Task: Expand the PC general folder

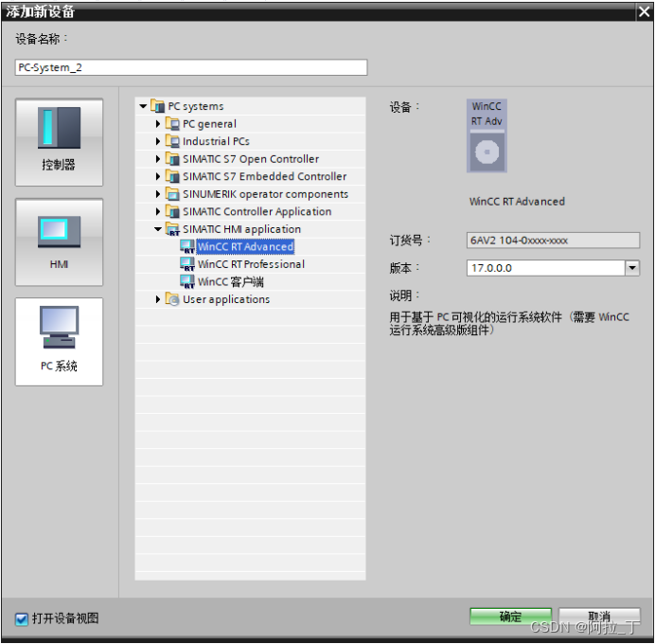Action: 158,124
